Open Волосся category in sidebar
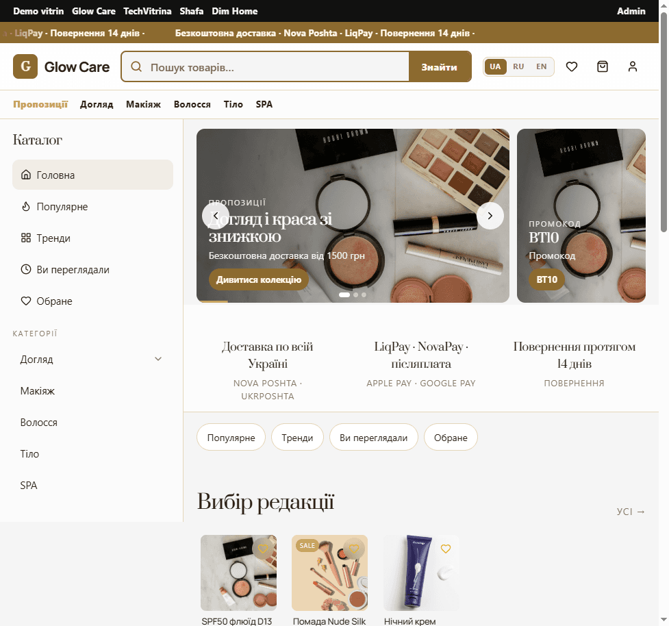The height and width of the screenshot is (626, 669). pyautogui.click(x=92, y=423)
